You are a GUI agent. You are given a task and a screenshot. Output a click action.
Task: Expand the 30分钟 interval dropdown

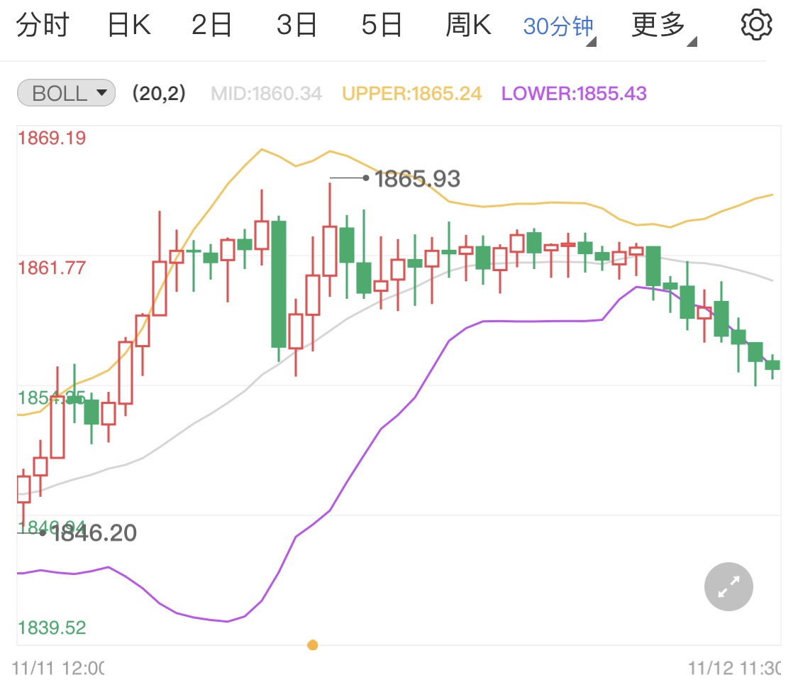tap(560, 26)
